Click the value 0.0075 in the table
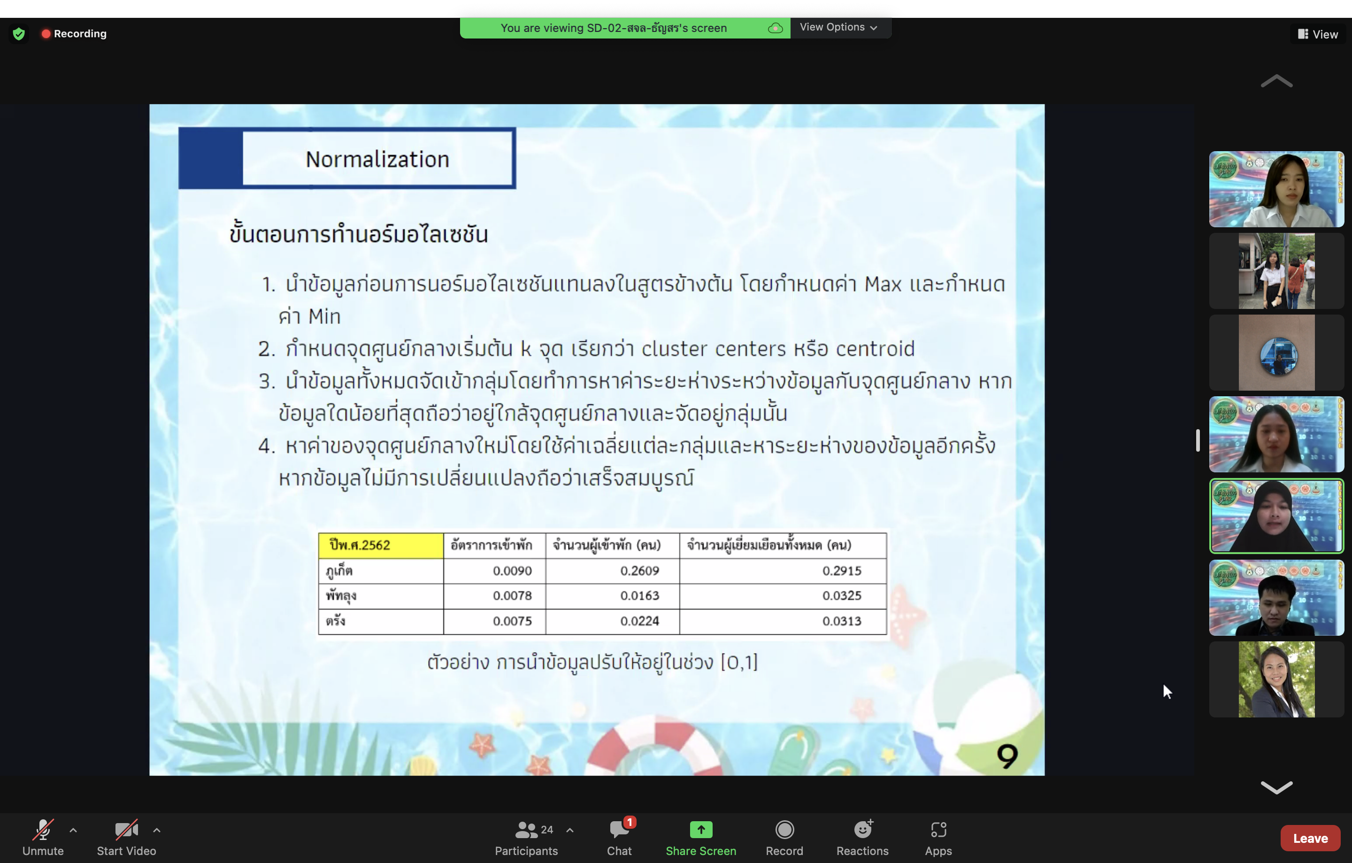This screenshot has width=1352, height=863. (512, 621)
